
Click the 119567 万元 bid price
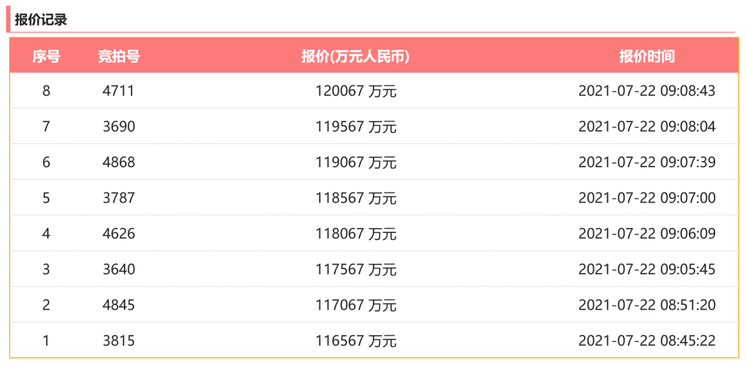pos(356,126)
